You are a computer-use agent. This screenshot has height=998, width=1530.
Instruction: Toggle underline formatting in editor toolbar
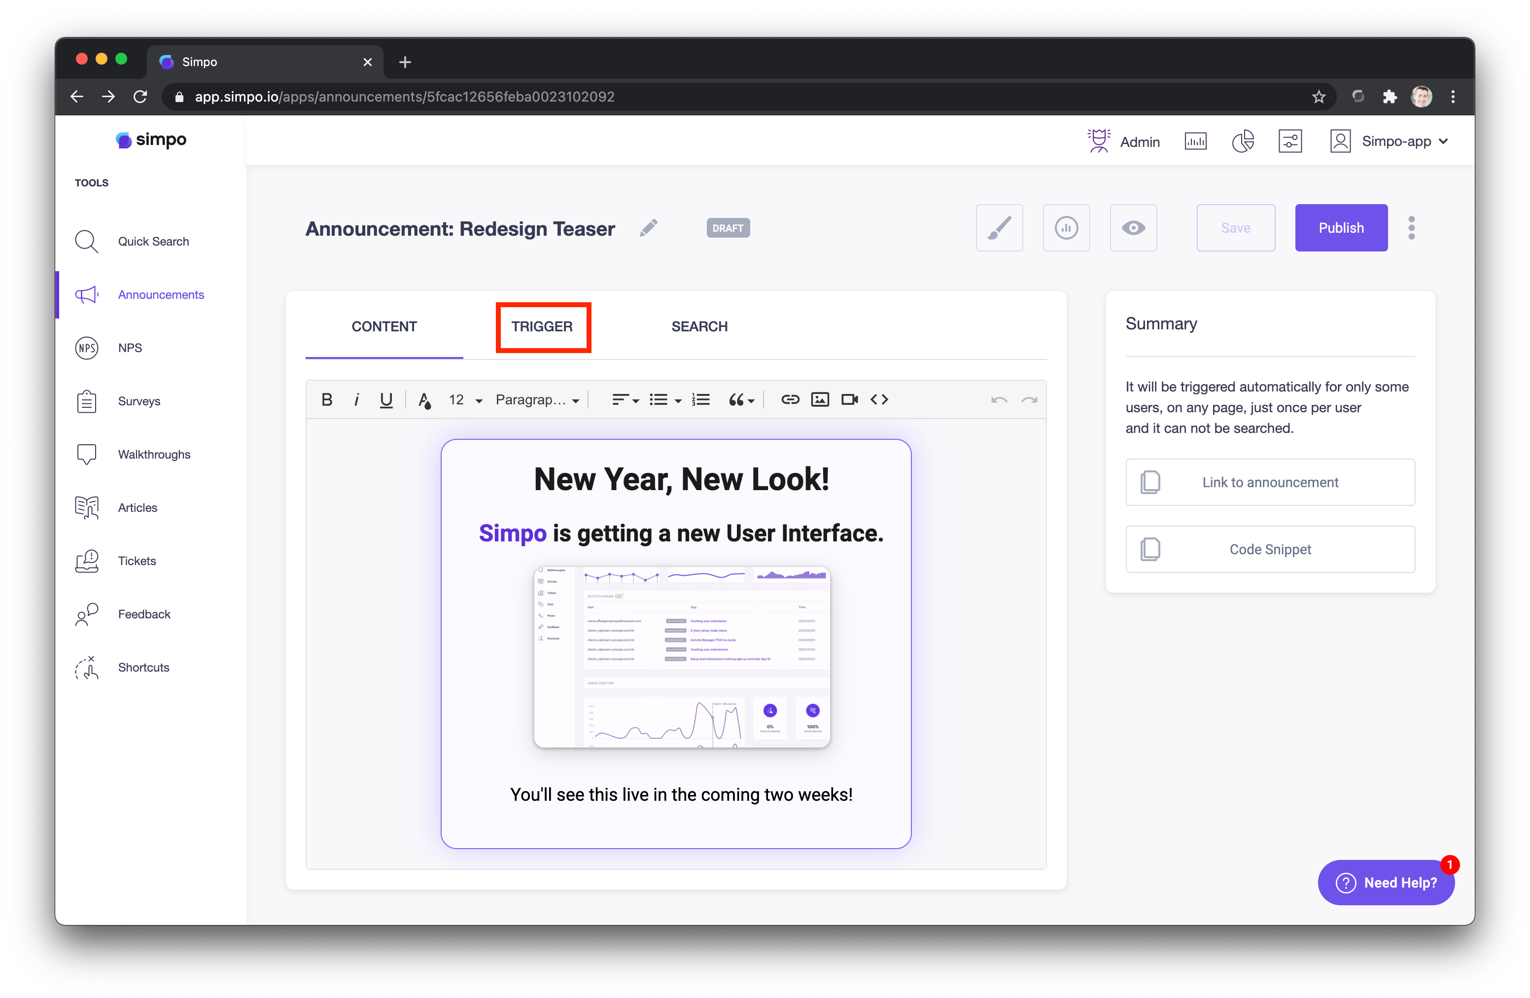coord(386,399)
